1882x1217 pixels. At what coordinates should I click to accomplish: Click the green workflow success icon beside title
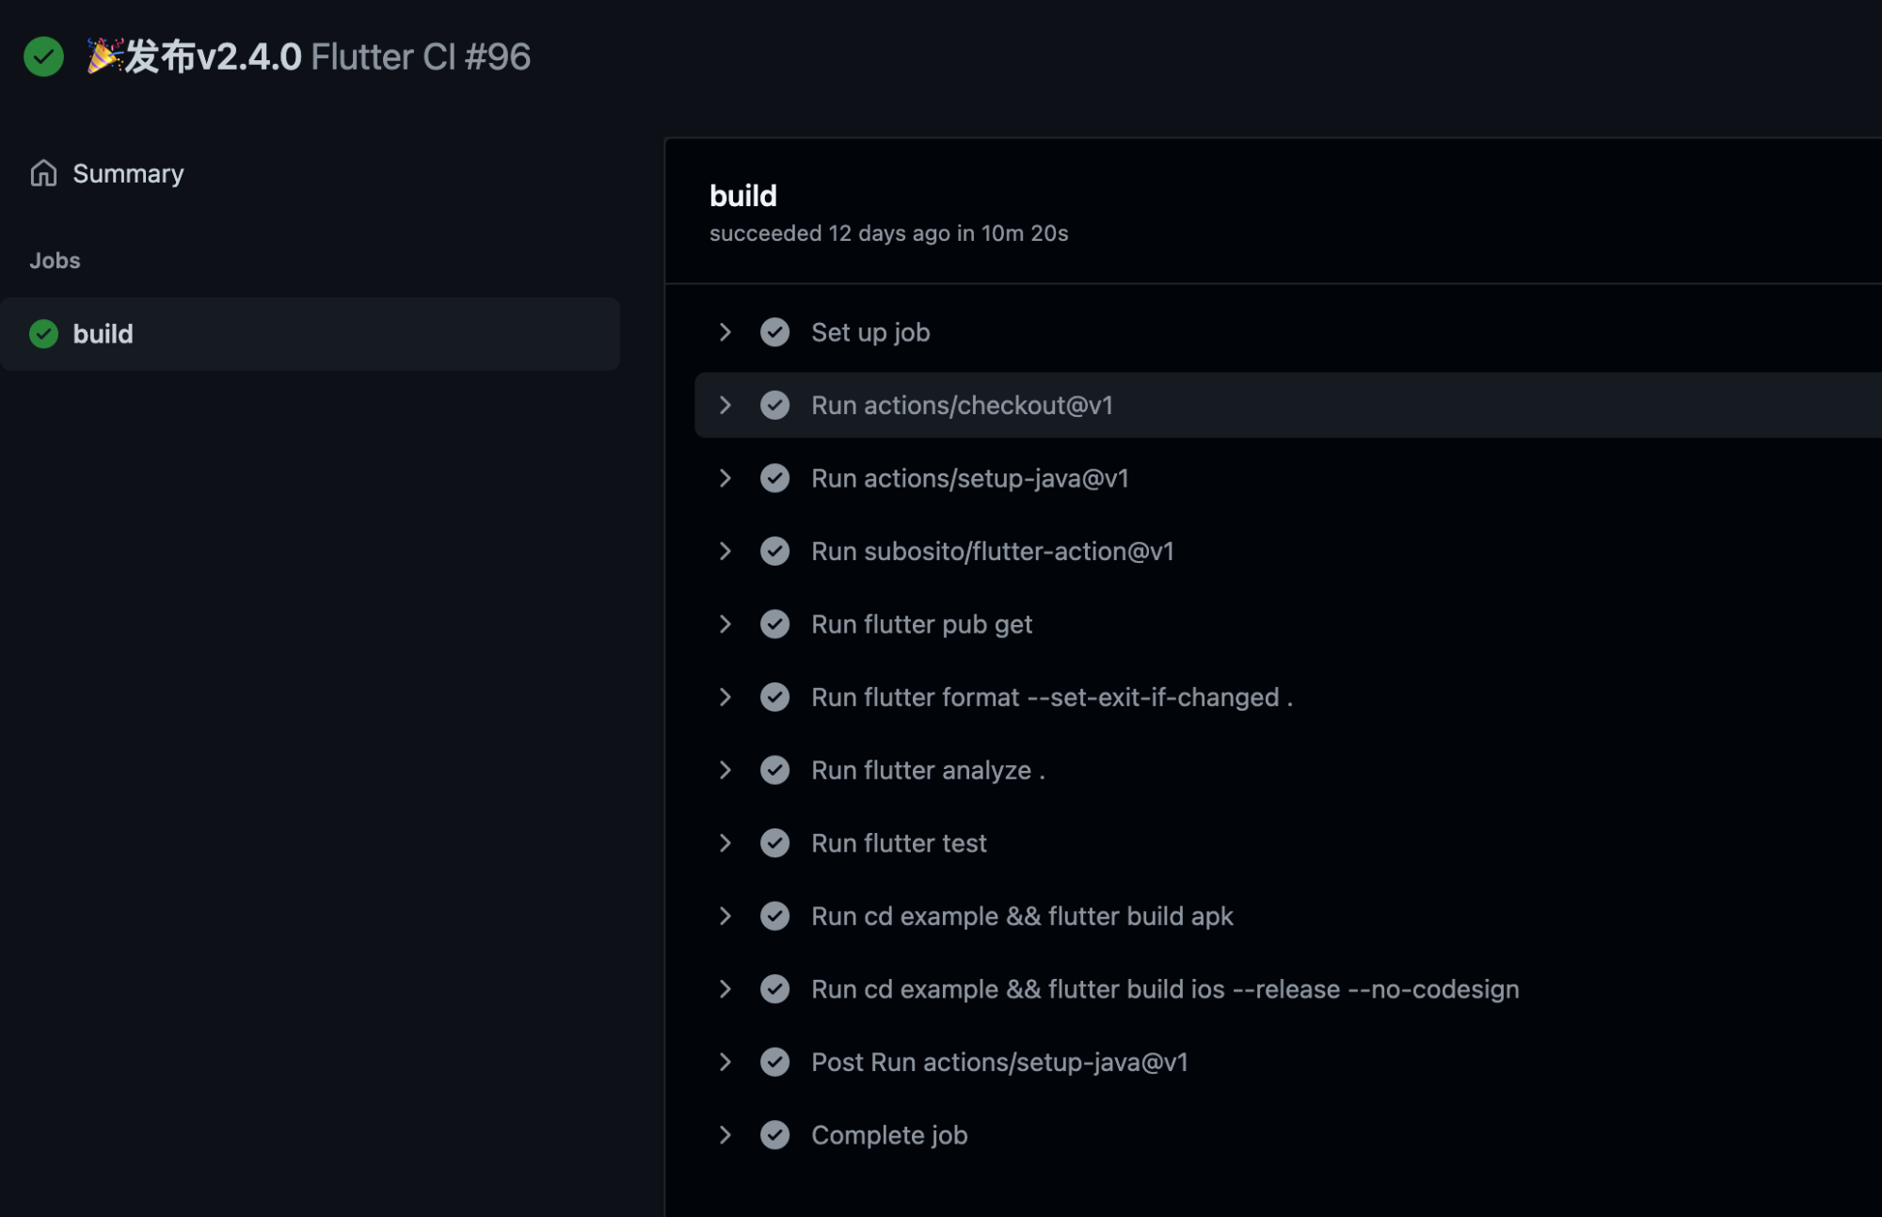pyautogui.click(x=43, y=56)
